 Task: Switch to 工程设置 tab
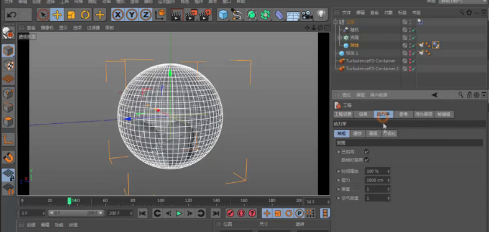pyautogui.click(x=343, y=114)
